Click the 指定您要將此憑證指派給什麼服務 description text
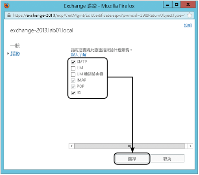Screen dimensions: 199x175 (x=101, y=50)
